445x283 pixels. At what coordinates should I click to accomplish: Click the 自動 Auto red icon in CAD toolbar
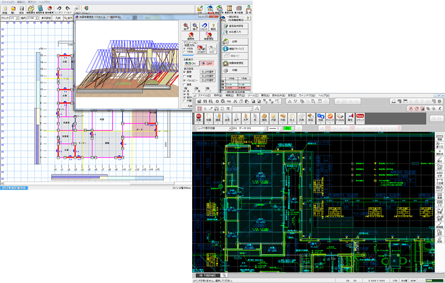point(199,118)
